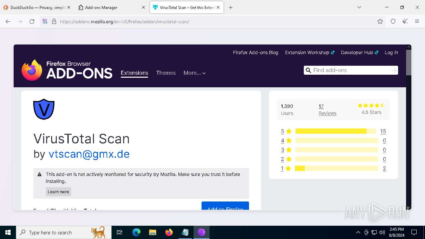The width and height of the screenshot is (425, 239).
Task: Click the 2 one-star review count
Action: pyautogui.click(x=384, y=168)
